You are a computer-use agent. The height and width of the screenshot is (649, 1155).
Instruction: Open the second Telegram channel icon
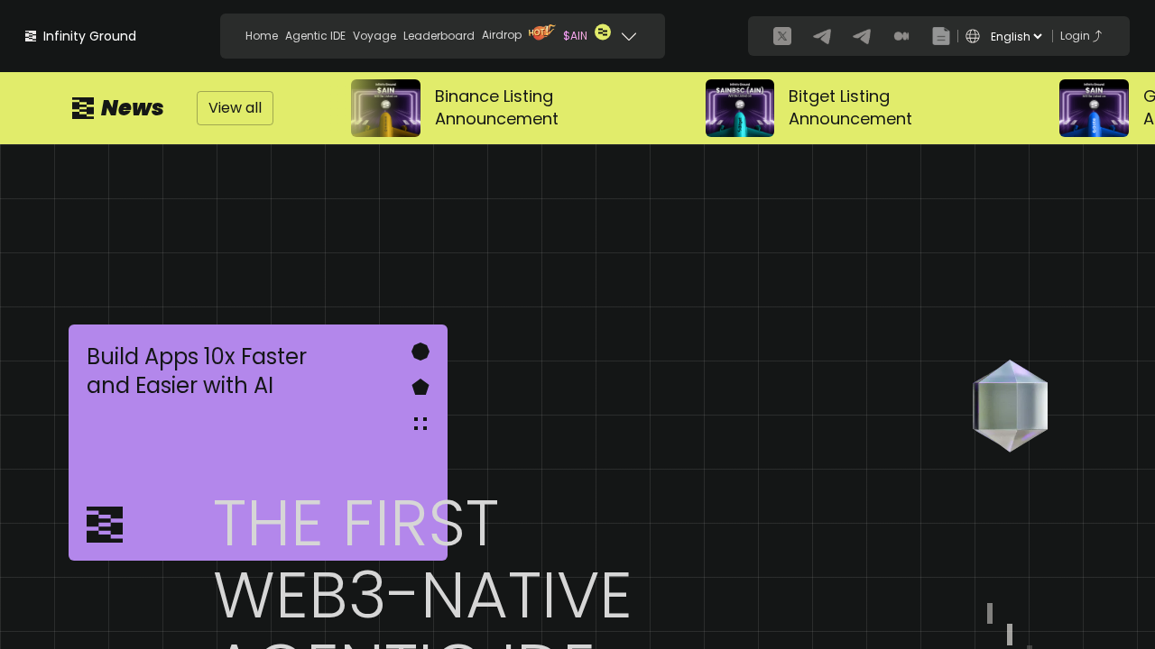click(x=861, y=36)
